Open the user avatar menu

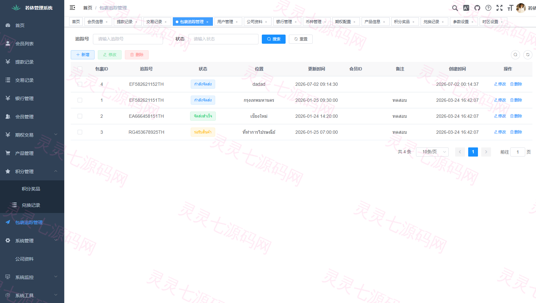pyautogui.click(x=521, y=8)
